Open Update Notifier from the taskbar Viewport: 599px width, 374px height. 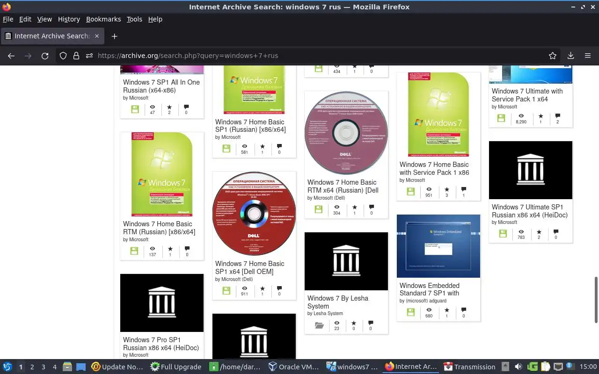[117, 367]
